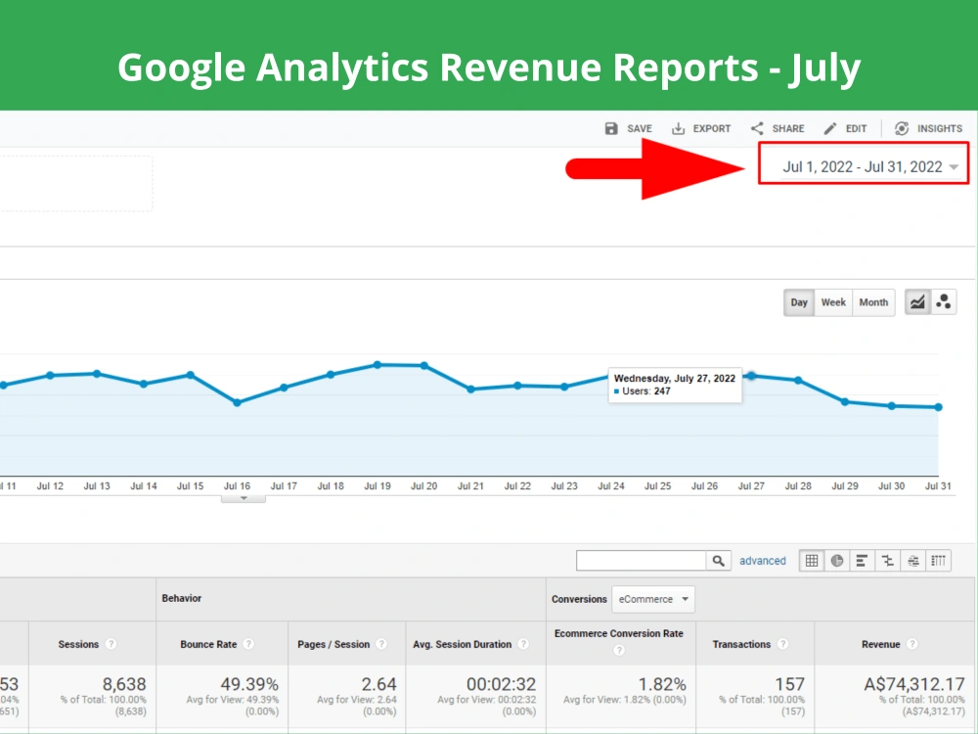Viewport: 978px width, 734px height.
Task: Select the term cloud view icon
Action: pos(913,561)
